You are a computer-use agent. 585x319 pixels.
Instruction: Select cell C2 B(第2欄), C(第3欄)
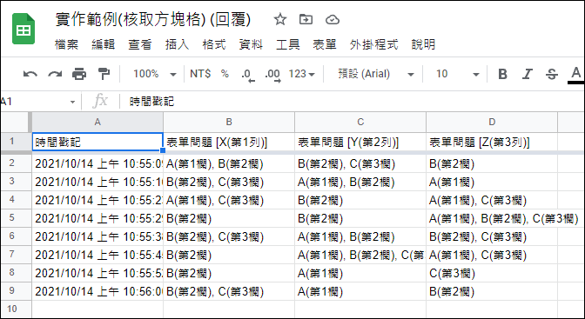[360, 163]
